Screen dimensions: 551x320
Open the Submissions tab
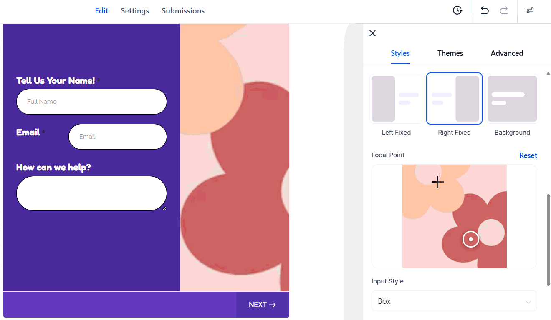pyautogui.click(x=183, y=11)
